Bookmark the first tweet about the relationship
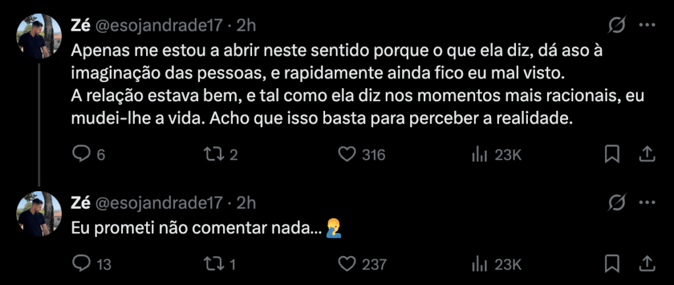 pyautogui.click(x=611, y=154)
